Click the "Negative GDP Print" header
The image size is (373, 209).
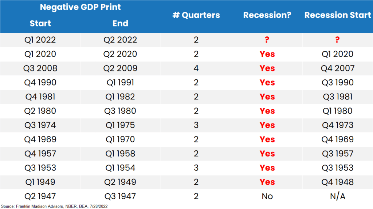click(x=80, y=7)
